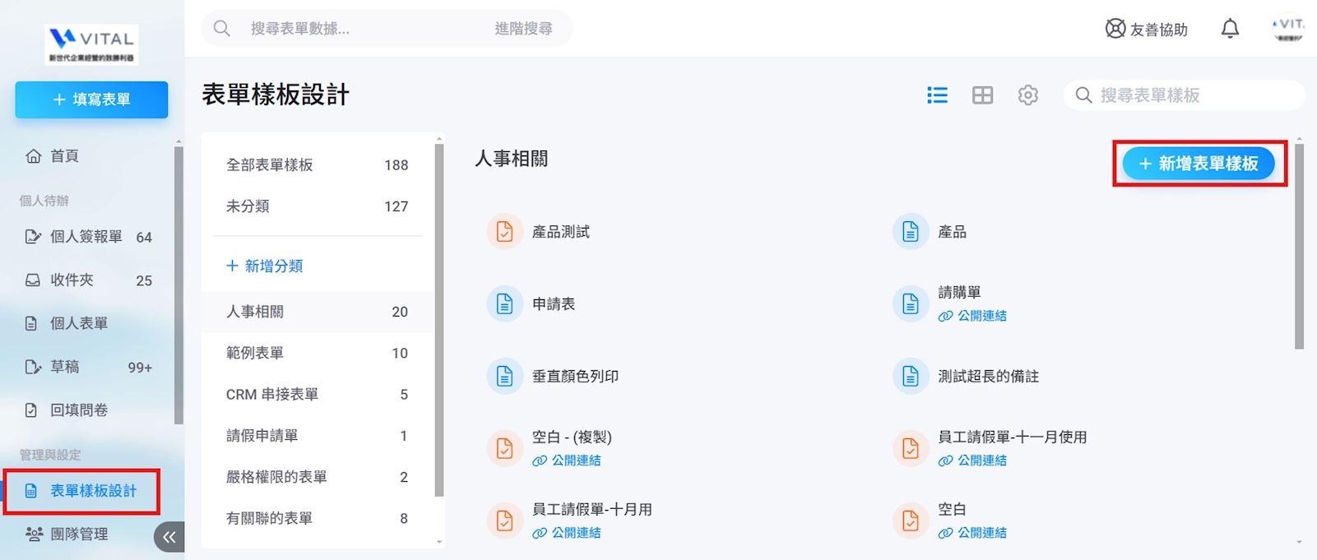
Task: Switch to grid view layout
Action: pos(982,95)
